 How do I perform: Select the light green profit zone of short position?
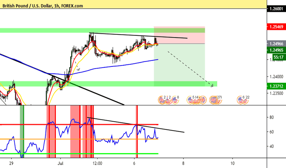pos(179,65)
